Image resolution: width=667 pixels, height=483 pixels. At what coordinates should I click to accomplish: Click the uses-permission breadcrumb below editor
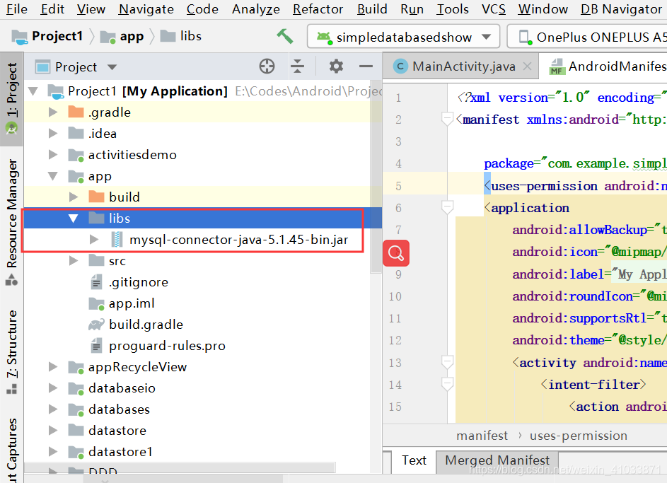pyautogui.click(x=579, y=436)
